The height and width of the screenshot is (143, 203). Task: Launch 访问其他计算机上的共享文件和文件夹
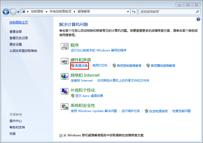(x=123, y=81)
